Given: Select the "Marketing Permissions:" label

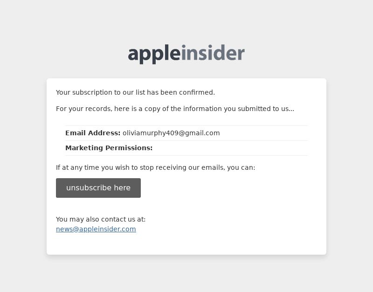Looking at the screenshot, I should [x=109, y=148].
